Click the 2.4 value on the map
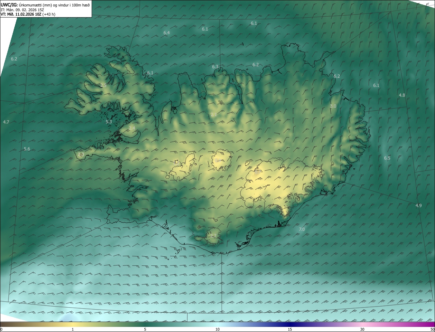The height and width of the screenshot is (332, 435). [132, 128]
